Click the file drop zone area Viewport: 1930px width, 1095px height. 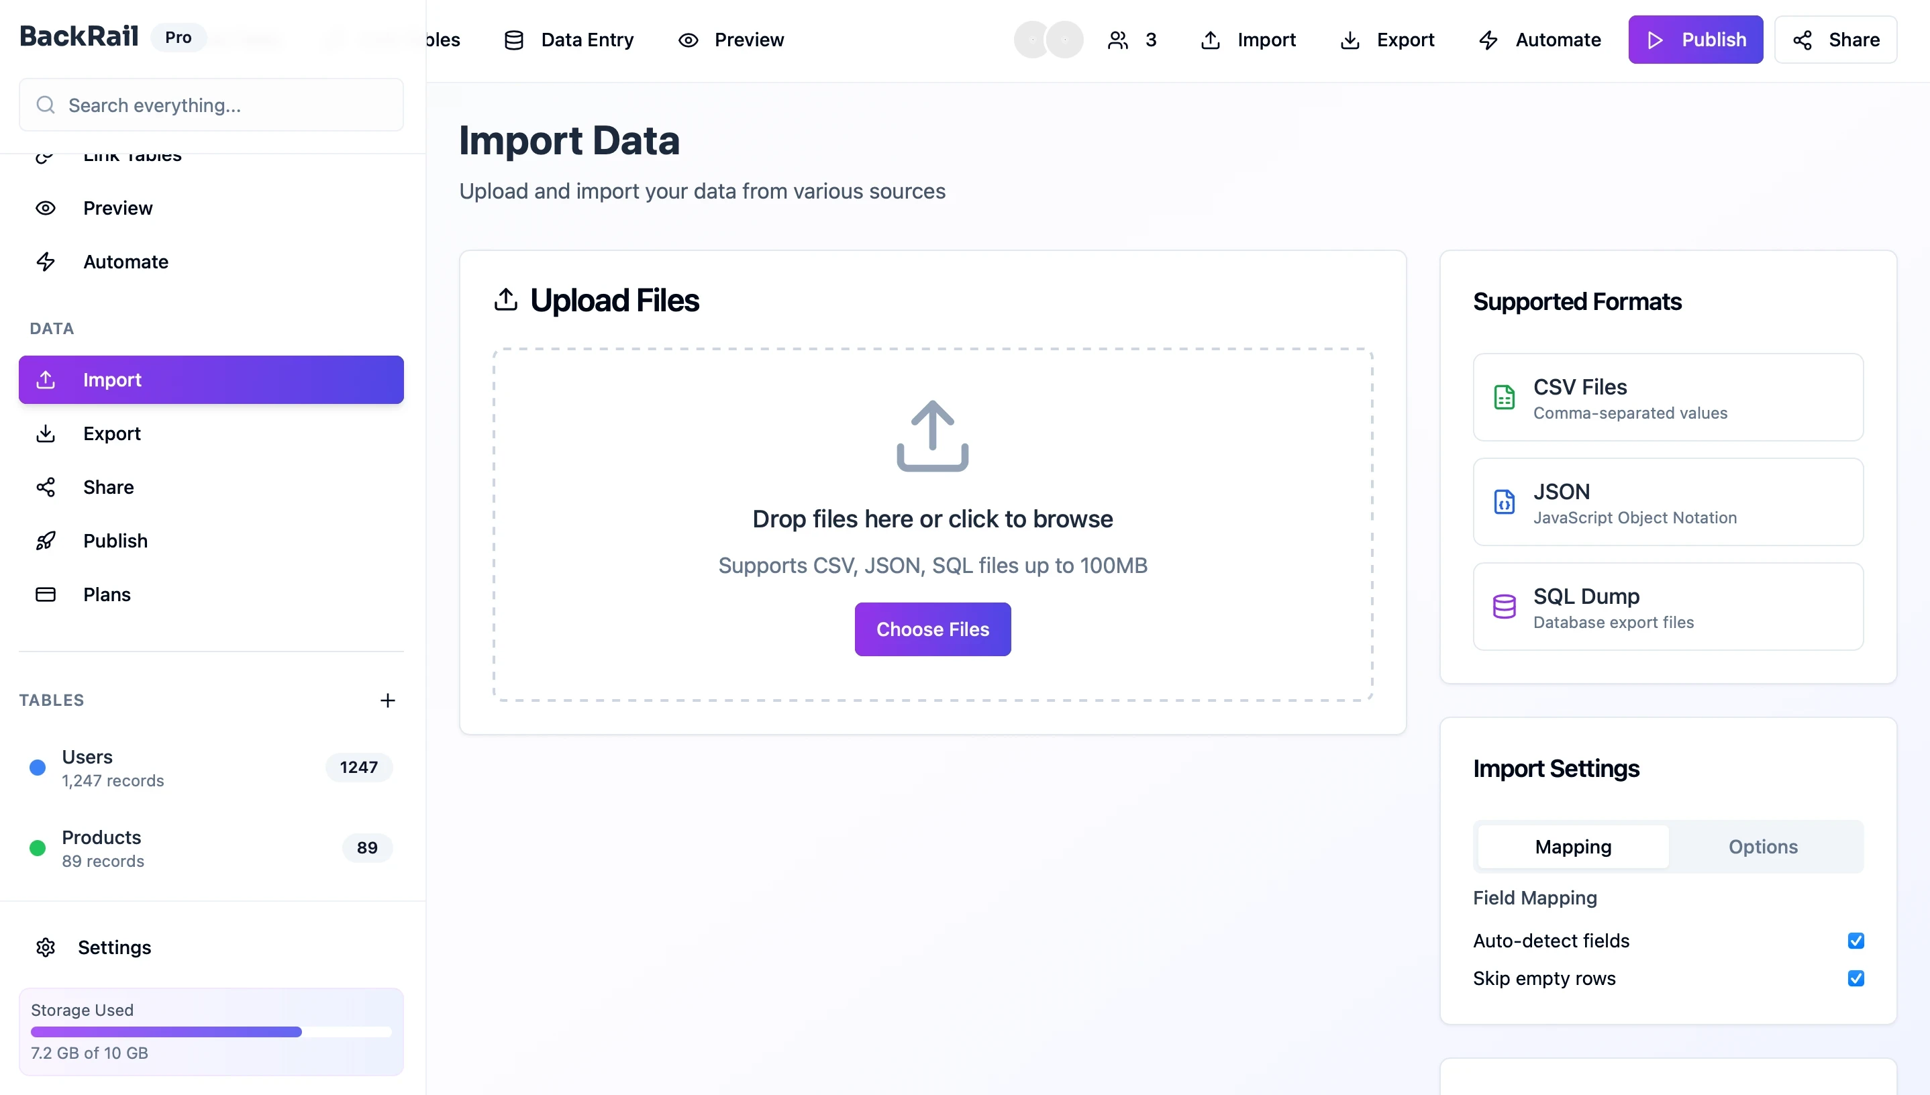point(933,524)
